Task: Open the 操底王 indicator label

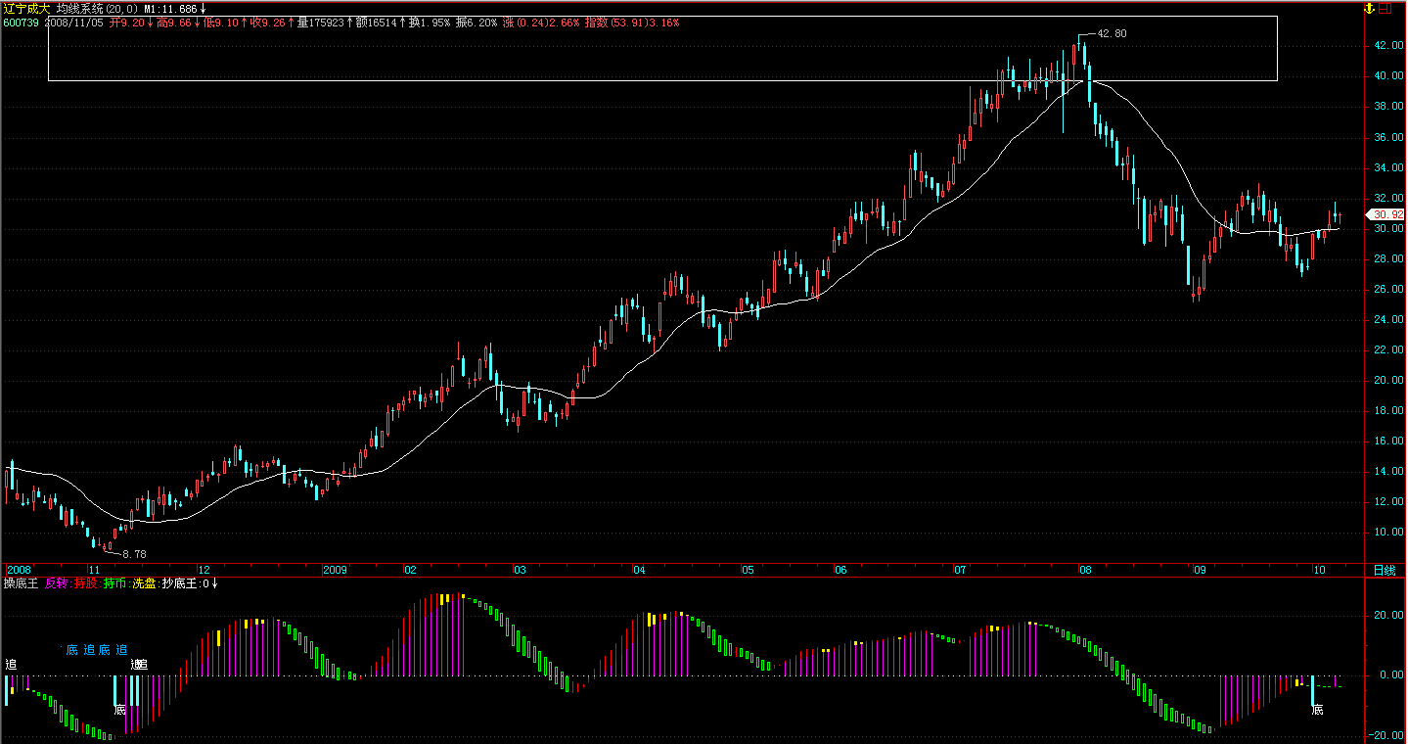Action: pos(21,583)
